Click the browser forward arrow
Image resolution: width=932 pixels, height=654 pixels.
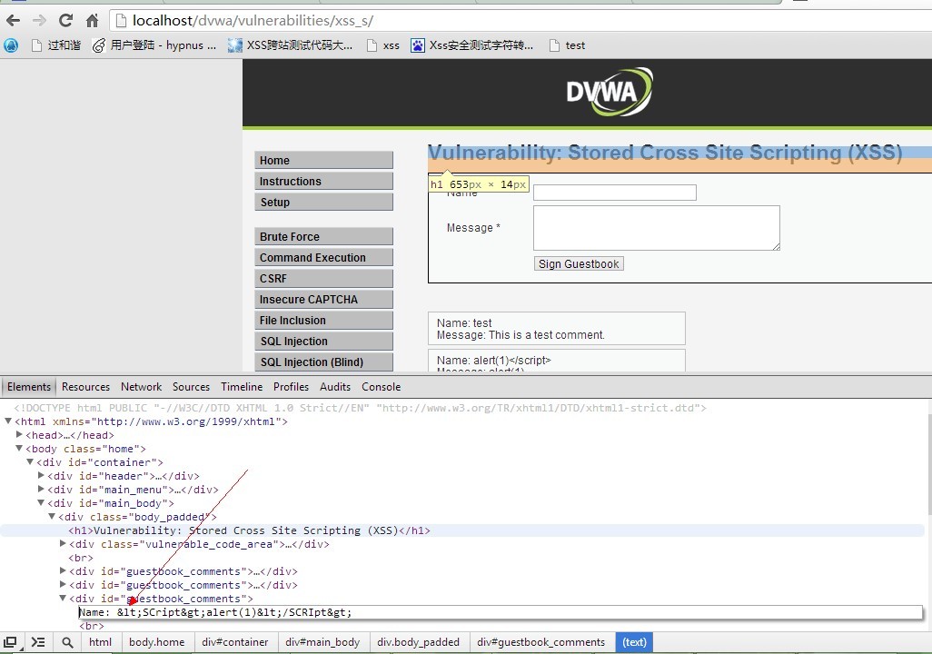tap(39, 21)
